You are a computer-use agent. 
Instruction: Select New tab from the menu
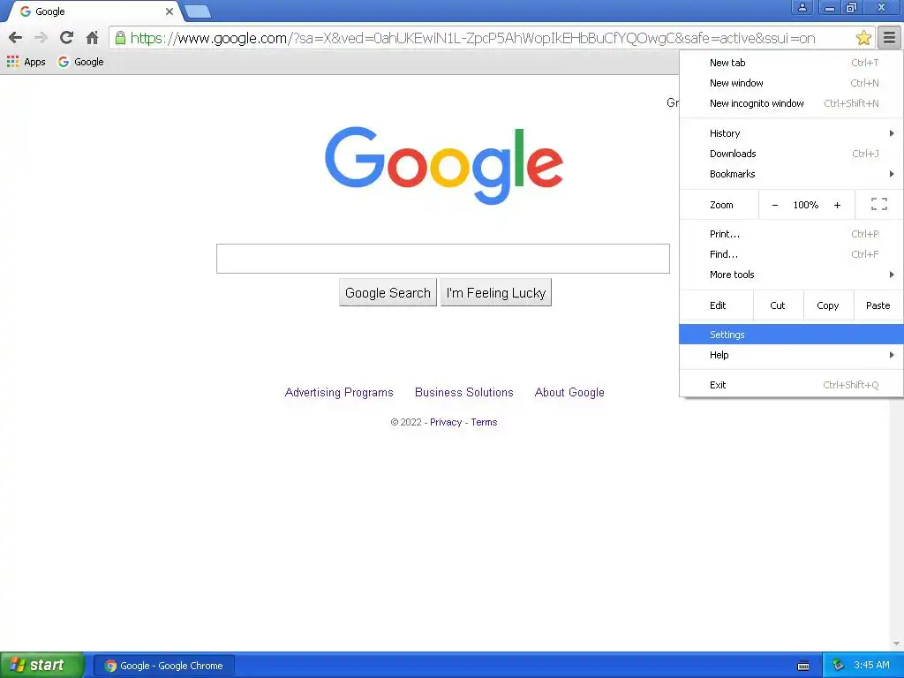(x=791, y=63)
